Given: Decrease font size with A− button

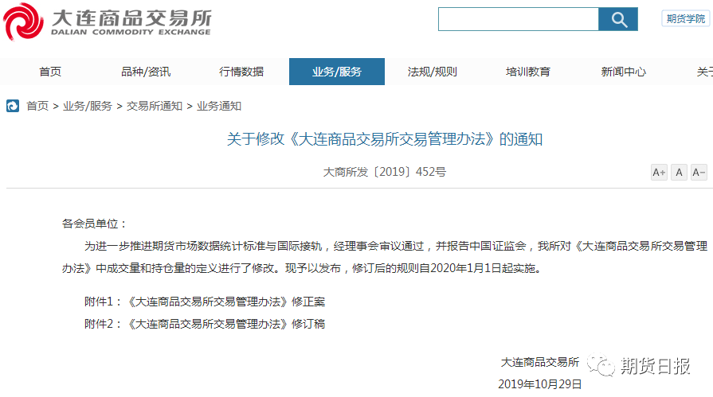Looking at the screenshot, I should 699,172.
